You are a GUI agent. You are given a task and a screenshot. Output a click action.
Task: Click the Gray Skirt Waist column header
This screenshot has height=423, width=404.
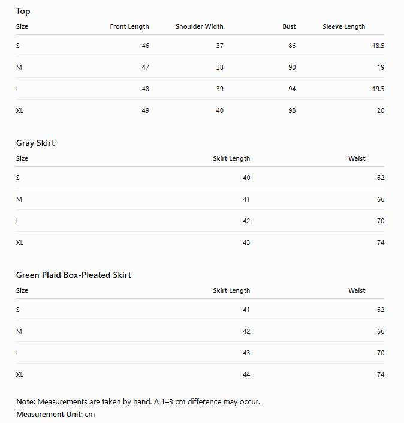(357, 158)
